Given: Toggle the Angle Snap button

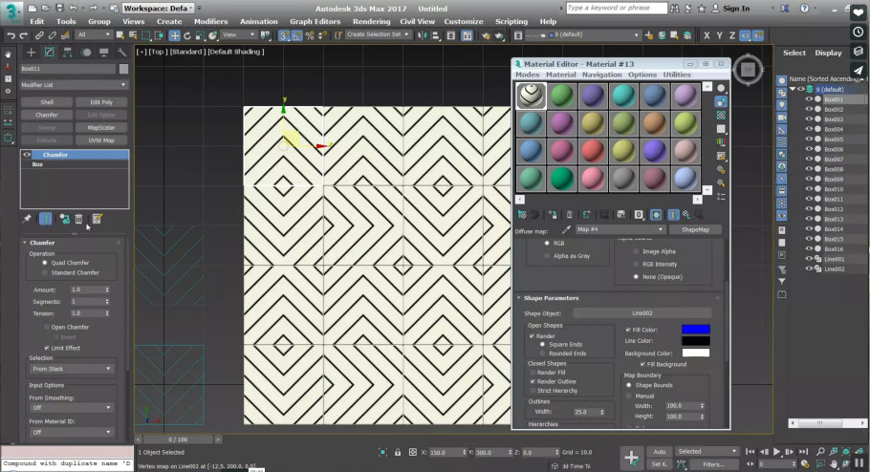Looking at the screenshot, I should pyautogui.click(x=296, y=35).
